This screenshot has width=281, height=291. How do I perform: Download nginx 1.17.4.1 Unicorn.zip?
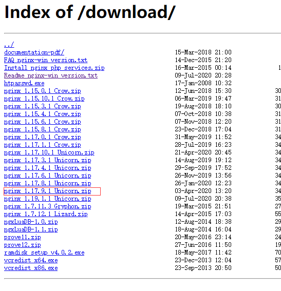[48, 168]
